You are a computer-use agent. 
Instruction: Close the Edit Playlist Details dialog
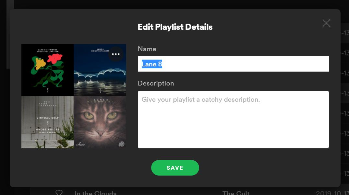pos(326,23)
